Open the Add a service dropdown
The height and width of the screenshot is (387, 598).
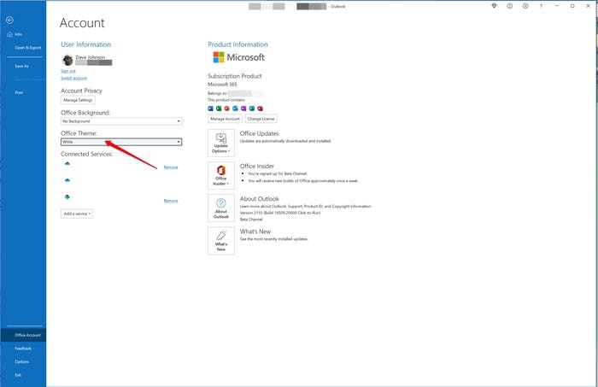click(x=77, y=214)
